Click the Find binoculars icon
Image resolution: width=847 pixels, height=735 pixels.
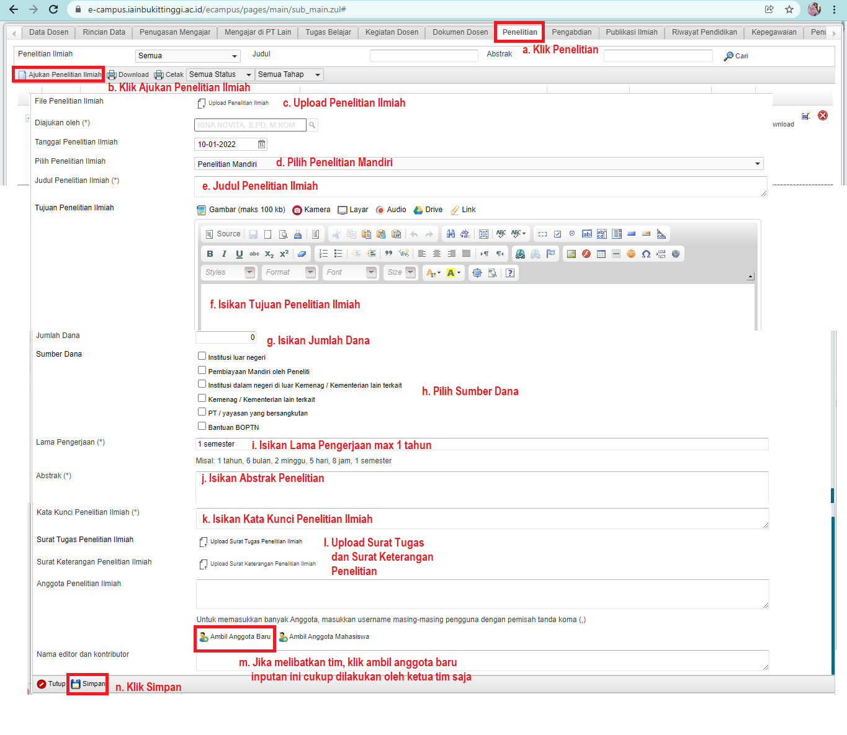coord(450,234)
